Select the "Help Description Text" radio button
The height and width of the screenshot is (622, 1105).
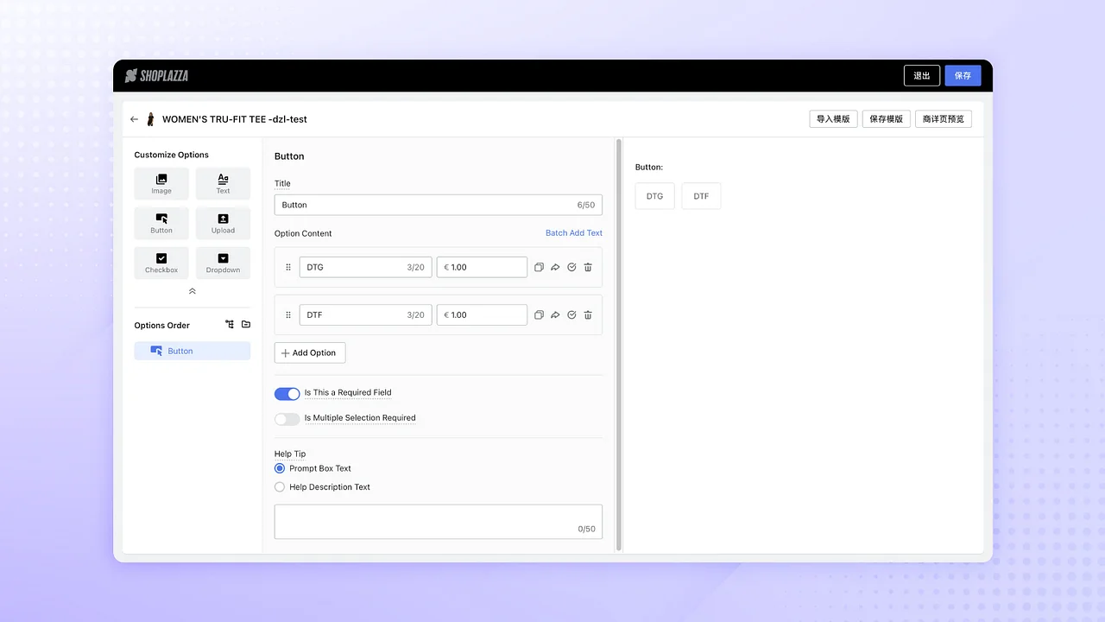pyautogui.click(x=279, y=486)
